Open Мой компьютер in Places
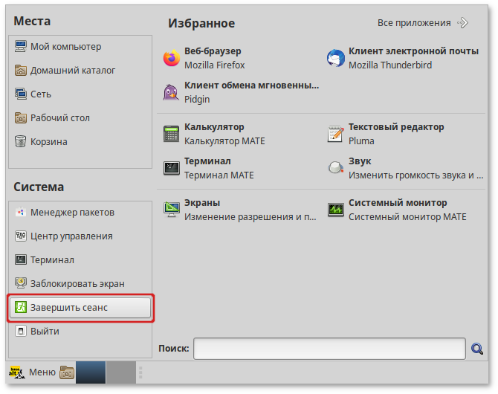498x394 pixels. [x=65, y=47]
